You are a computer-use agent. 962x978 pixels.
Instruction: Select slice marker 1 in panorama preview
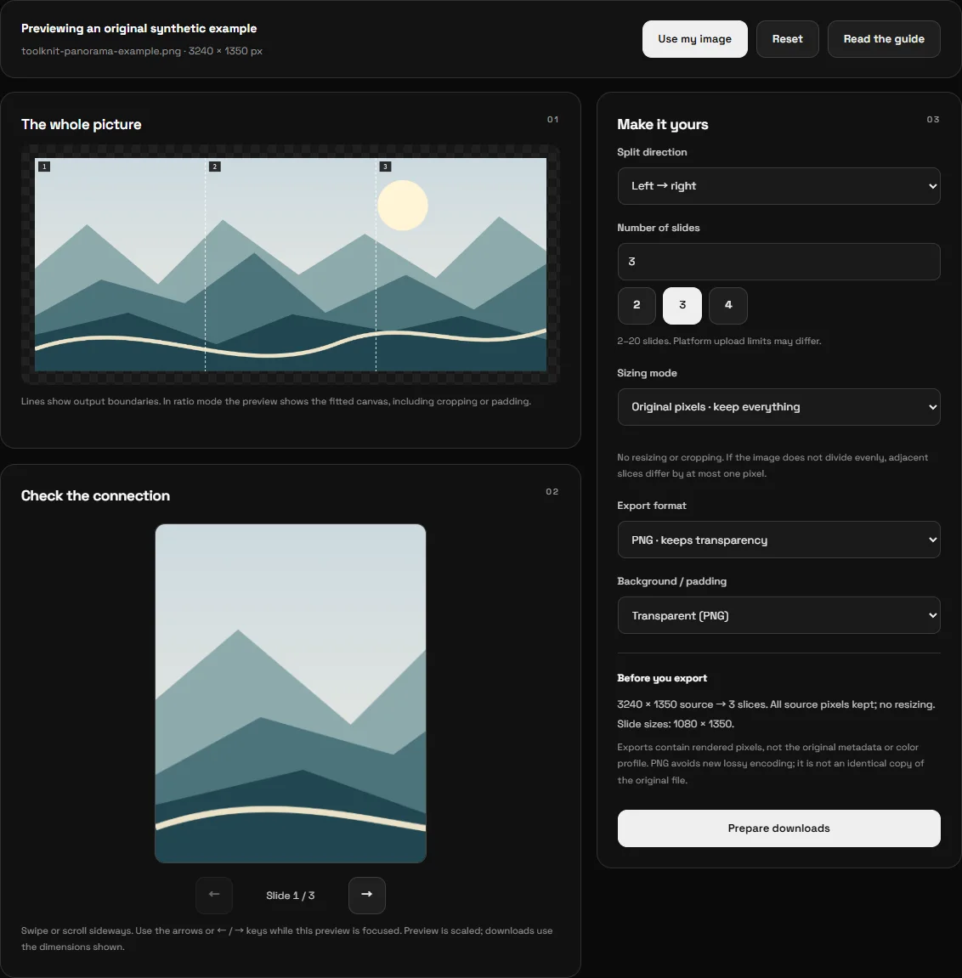pos(44,167)
